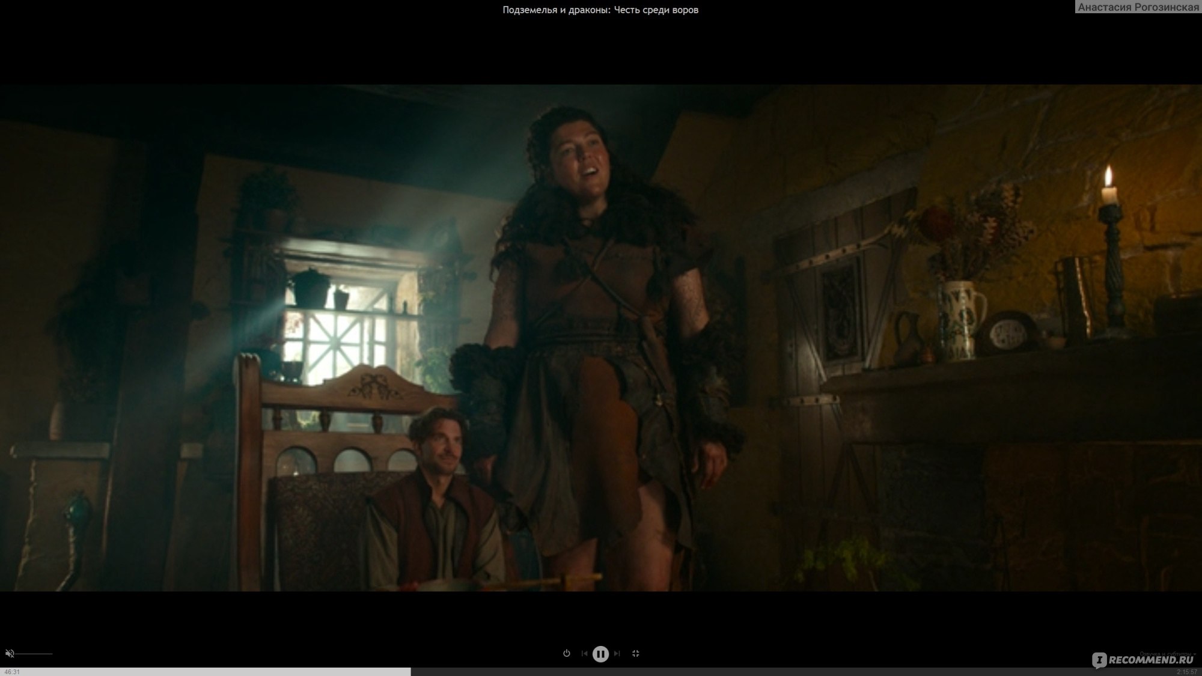Click total duration 2:15:57
Screen dimensions: 1202x676
pos(1187,672)
